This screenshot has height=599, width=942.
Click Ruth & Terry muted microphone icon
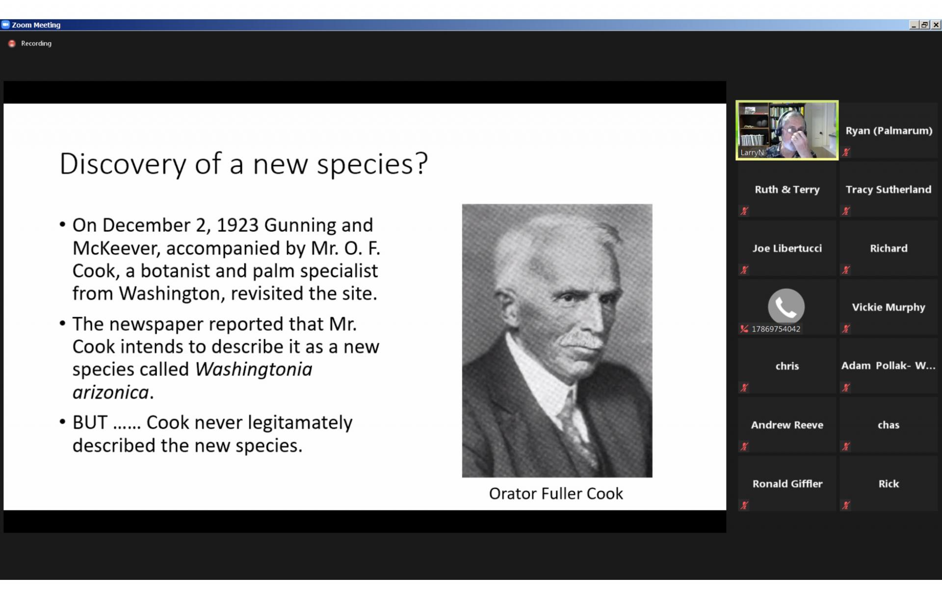(x=744, y=211)
